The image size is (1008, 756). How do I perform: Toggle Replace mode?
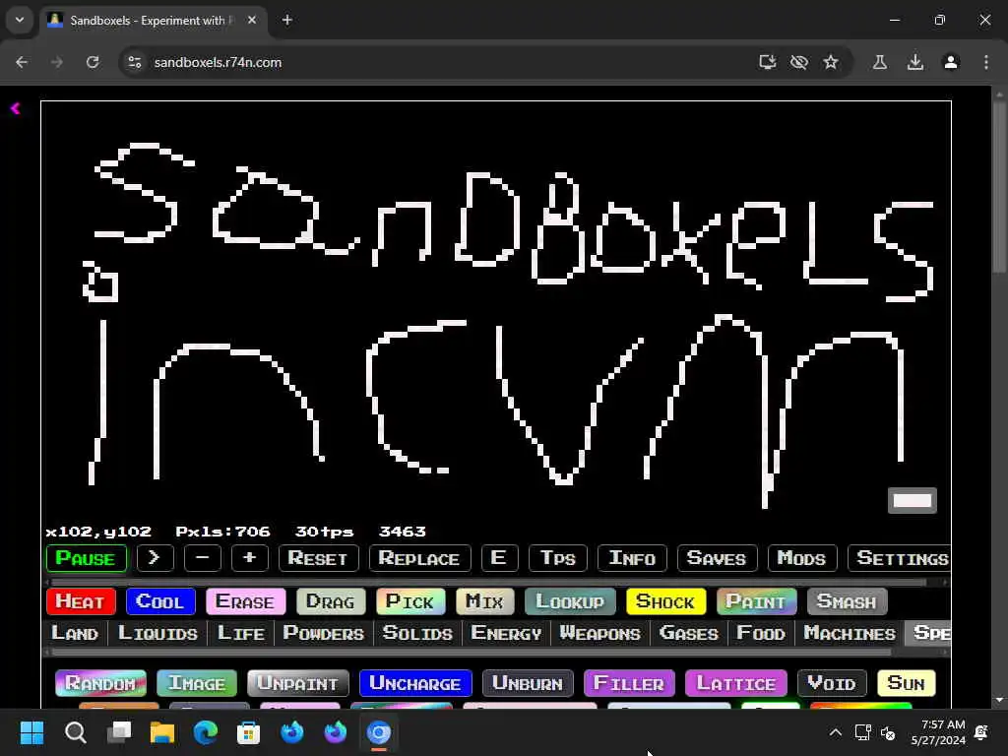(x=419, y=558)
